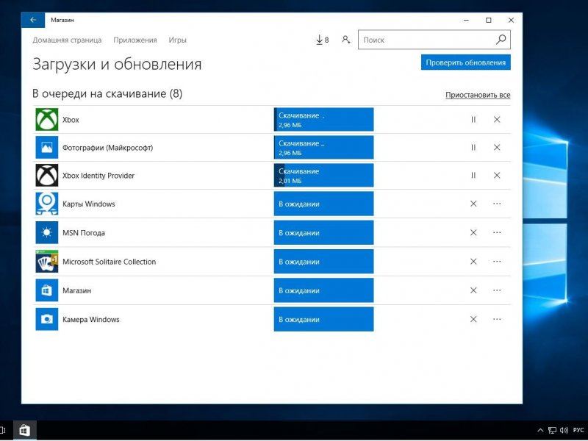Open more options for MSN Погода
This screenshot has width=588, height=441.
pyautogui.click(x=497, y=232)
